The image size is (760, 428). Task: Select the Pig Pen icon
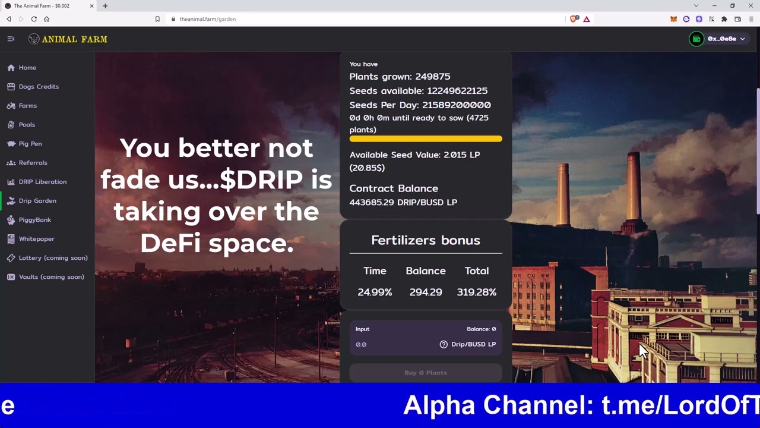coord(11,144)
